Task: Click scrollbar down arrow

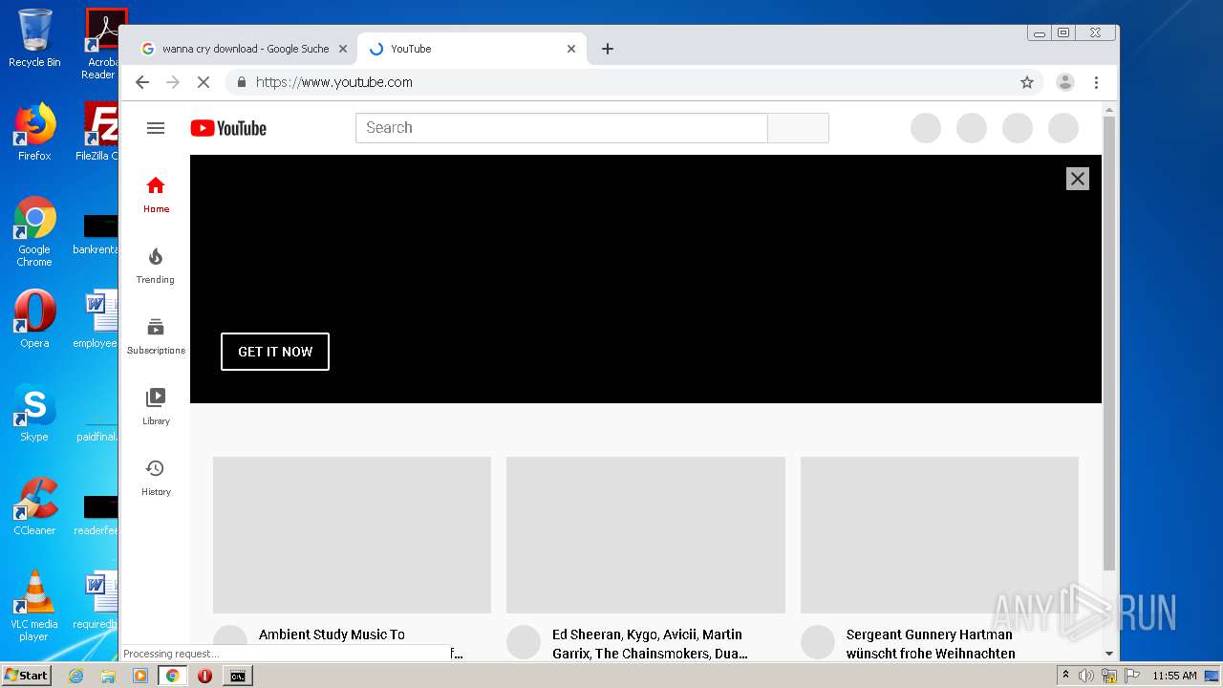Action: 1109,654
